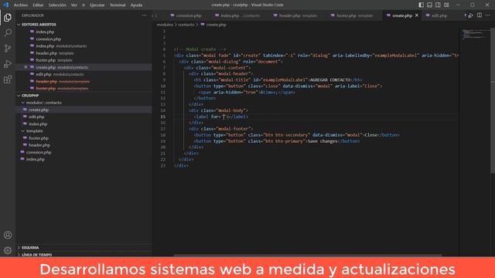Image resolution: width=495 pixels, height=278 pixels.
Task: Open the Manage settings gear
Action: click(x=8, y=250)
